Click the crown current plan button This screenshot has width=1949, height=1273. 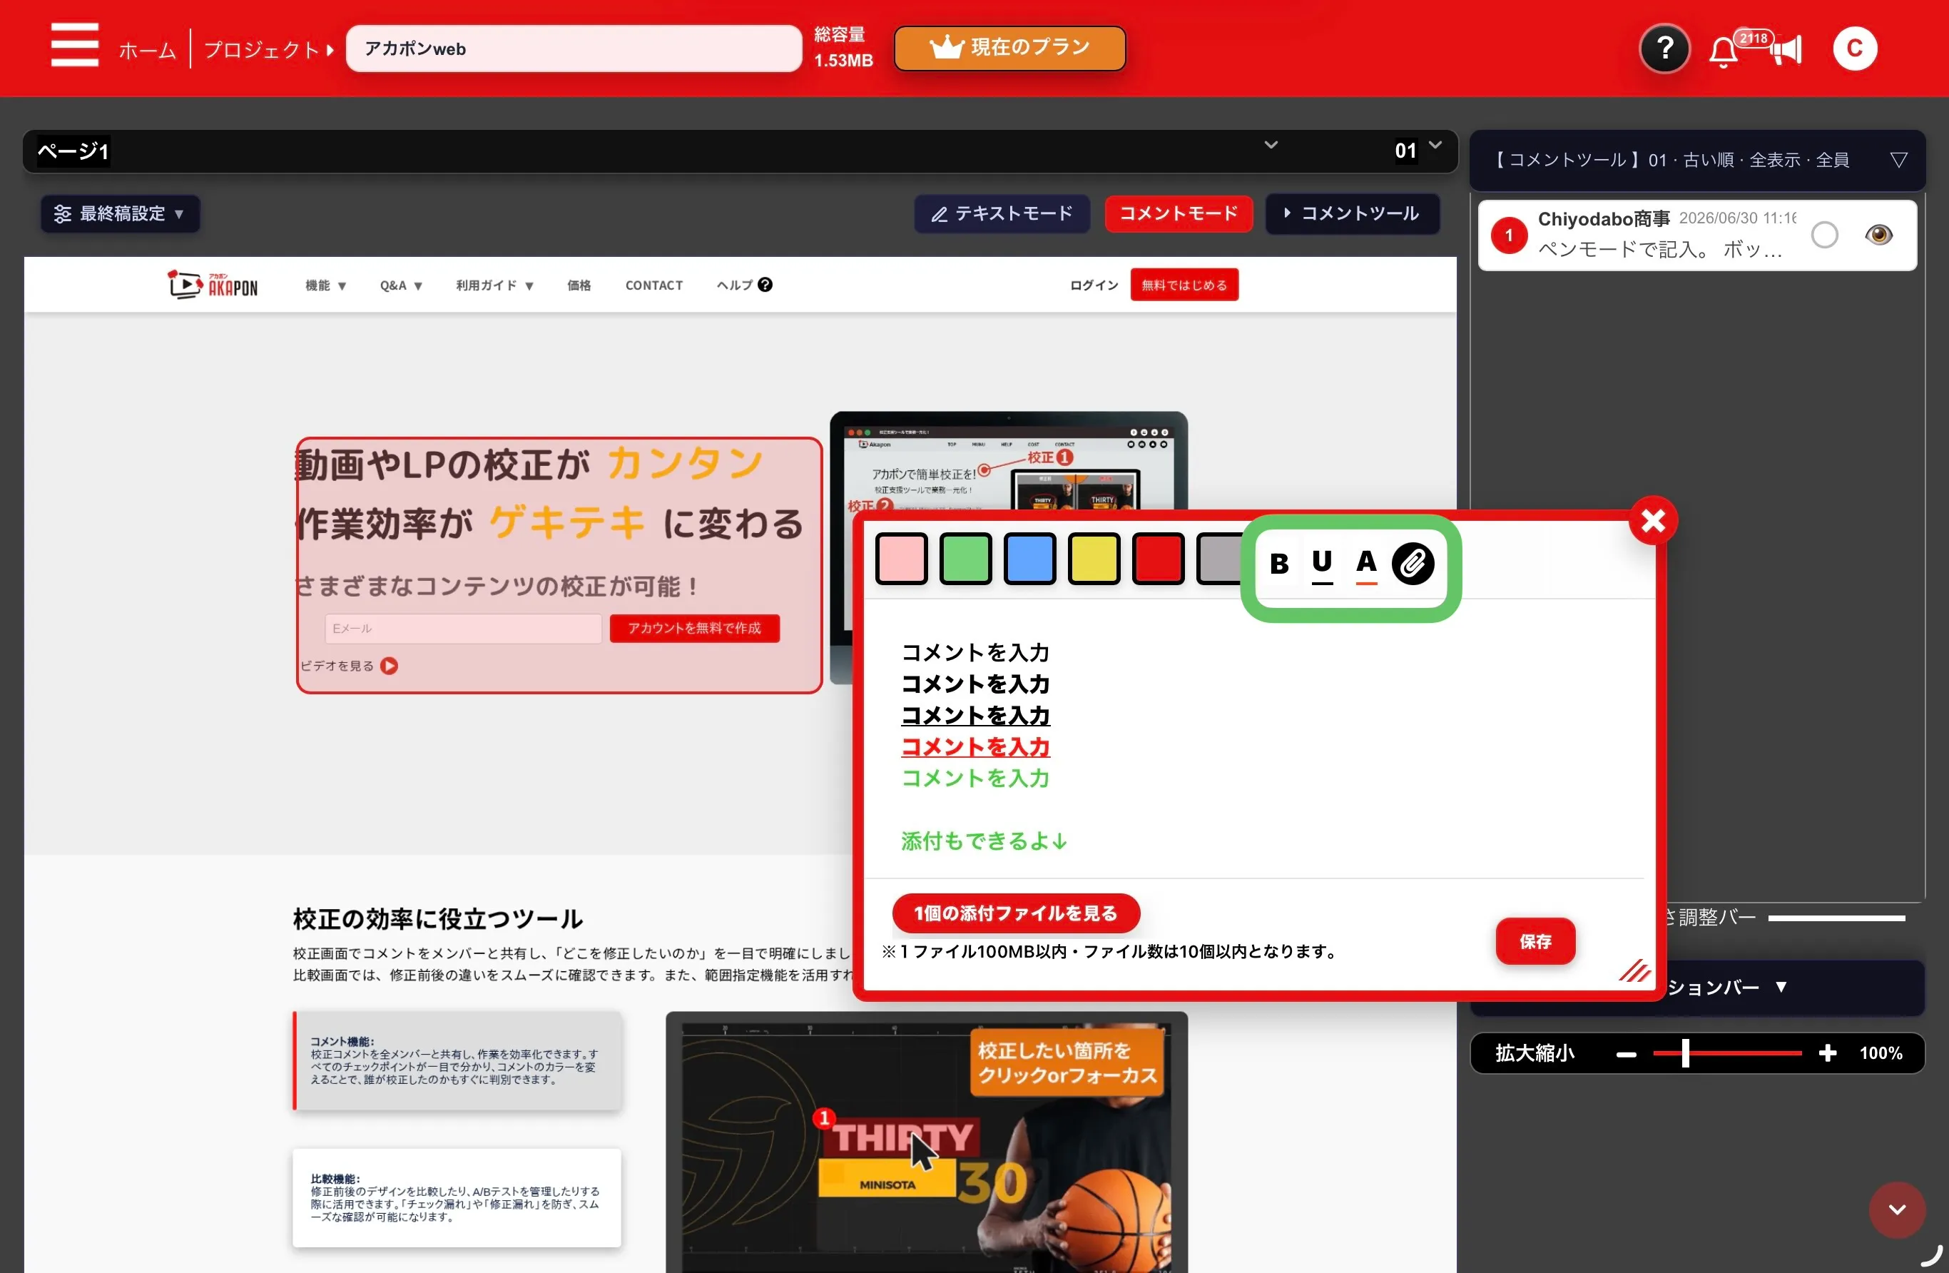[1009, 49]
